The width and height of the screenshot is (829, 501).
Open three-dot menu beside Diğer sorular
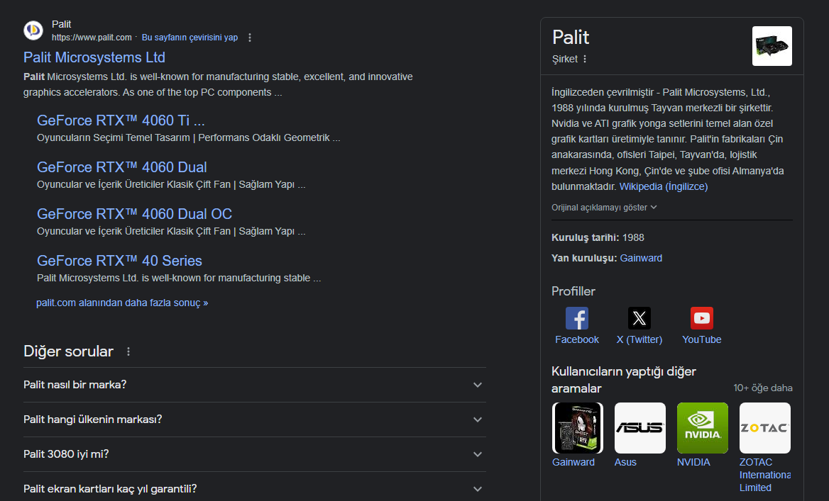tap(128, 351)
